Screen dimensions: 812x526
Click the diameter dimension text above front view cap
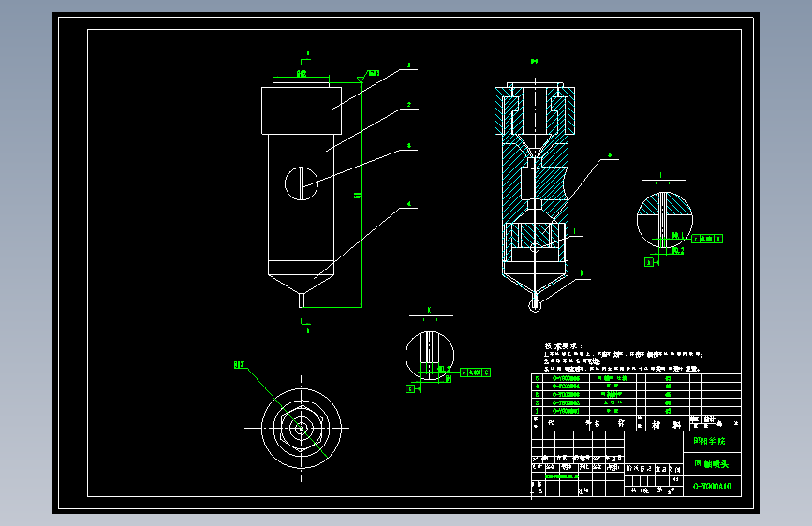tap(302, 74)
